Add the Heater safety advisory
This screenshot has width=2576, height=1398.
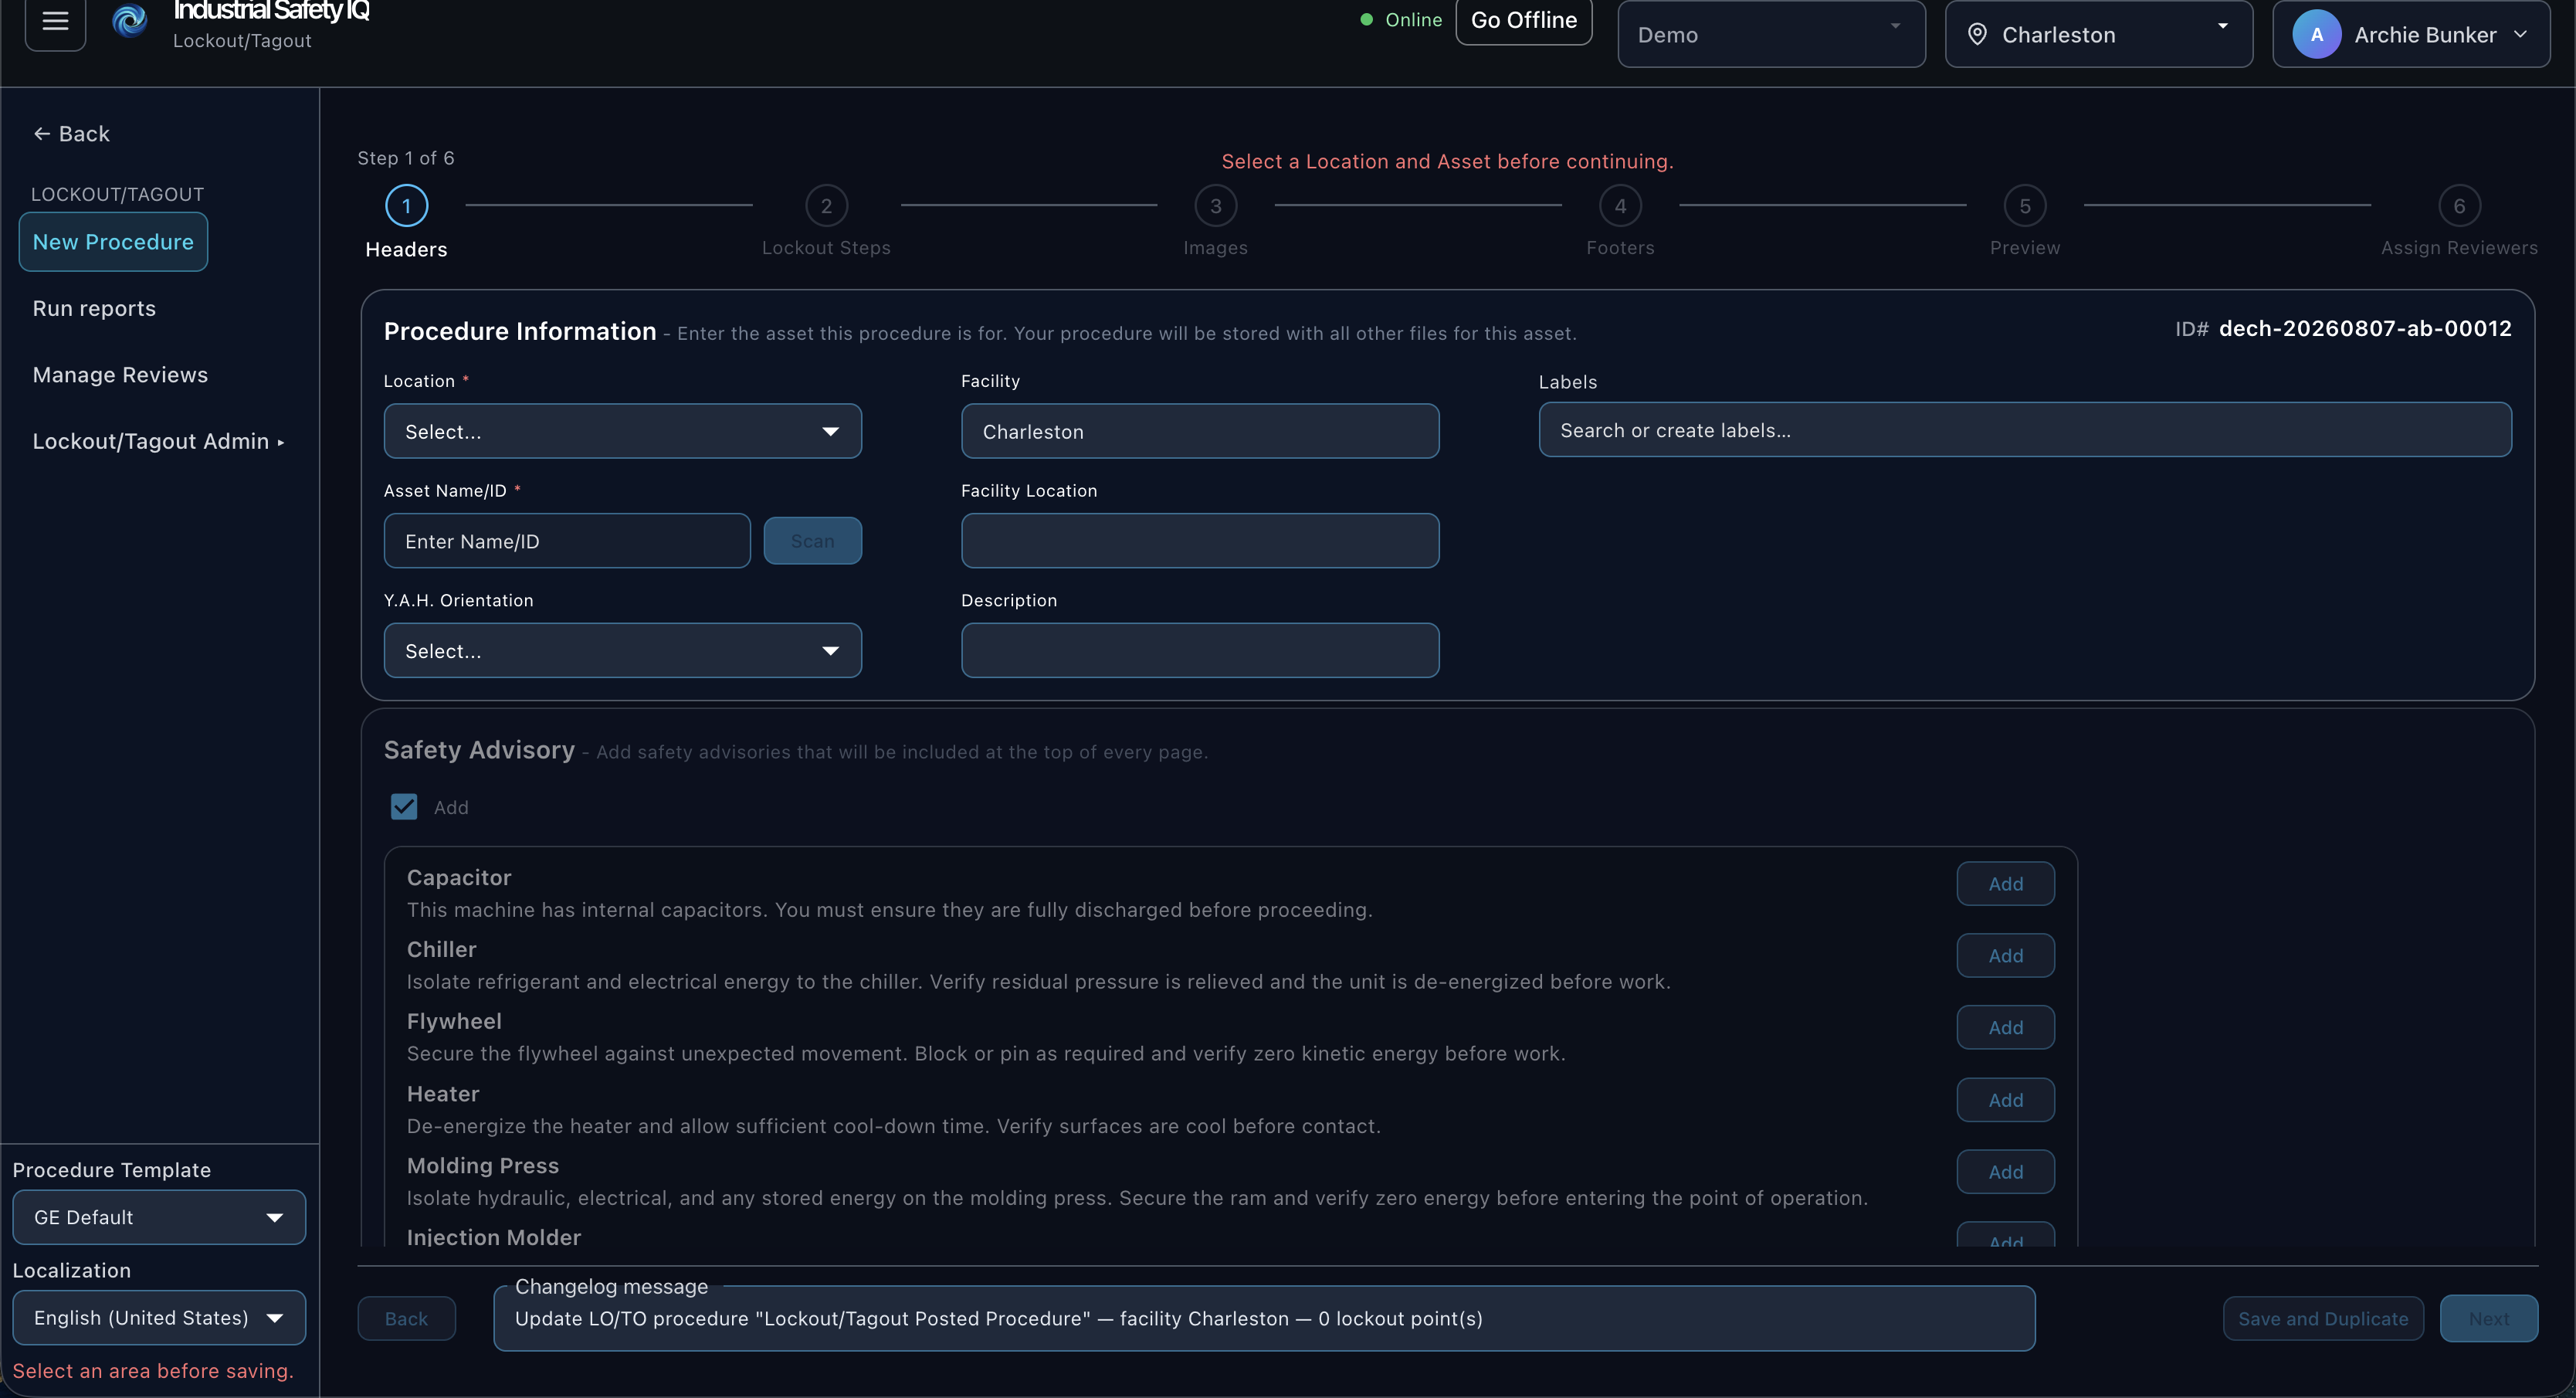tap(2005, 1100)
